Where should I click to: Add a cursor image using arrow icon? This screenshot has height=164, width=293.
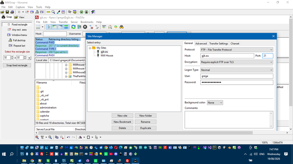coord(96,137)
